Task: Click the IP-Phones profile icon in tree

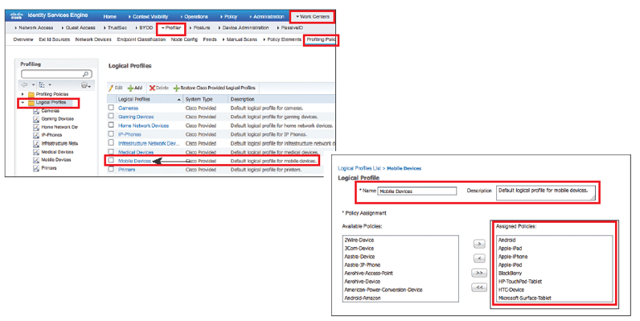Action: click(x=36, y=135)
